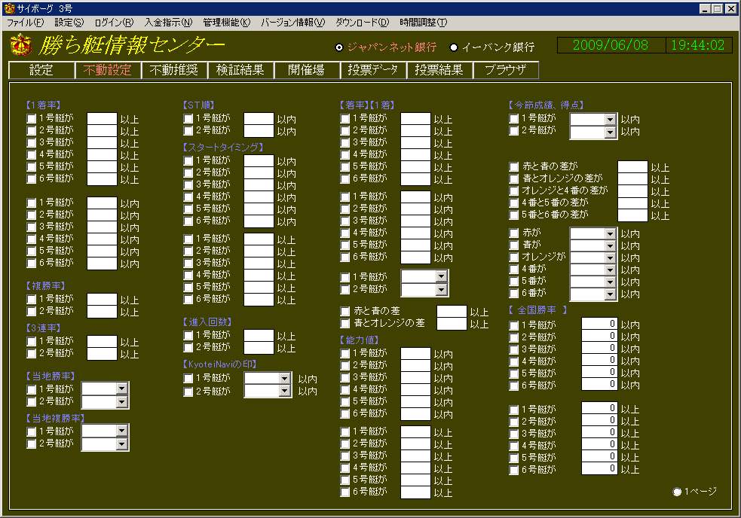Screen dimensions: 741x518
Task: Open the ログイン(R) menu
Action: click(114, 23)
